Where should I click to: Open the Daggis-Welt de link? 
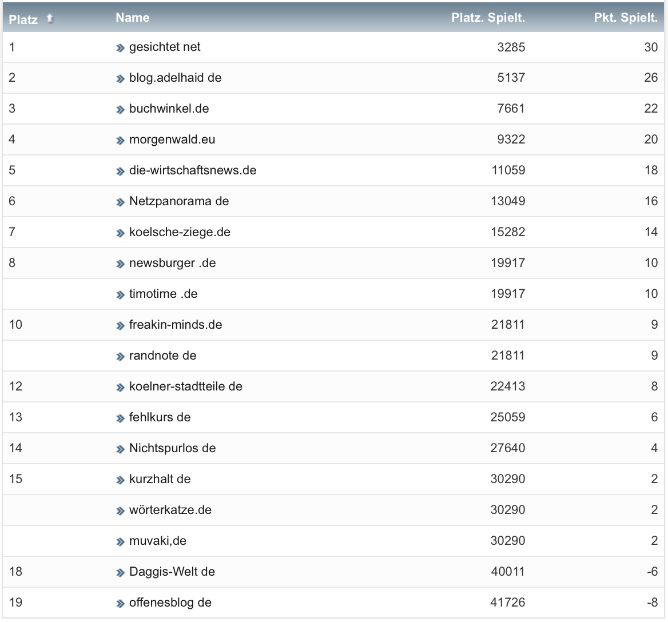pos(172,571)
